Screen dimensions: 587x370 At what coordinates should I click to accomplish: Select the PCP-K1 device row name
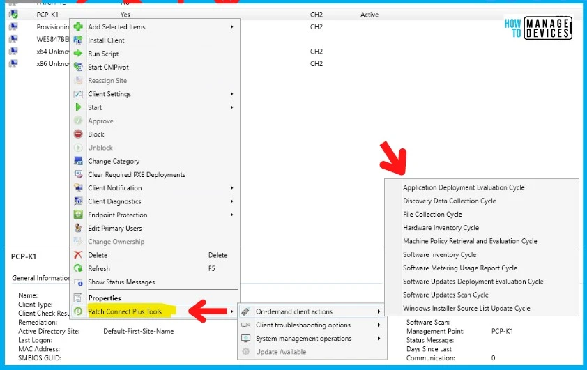(47, 15)
